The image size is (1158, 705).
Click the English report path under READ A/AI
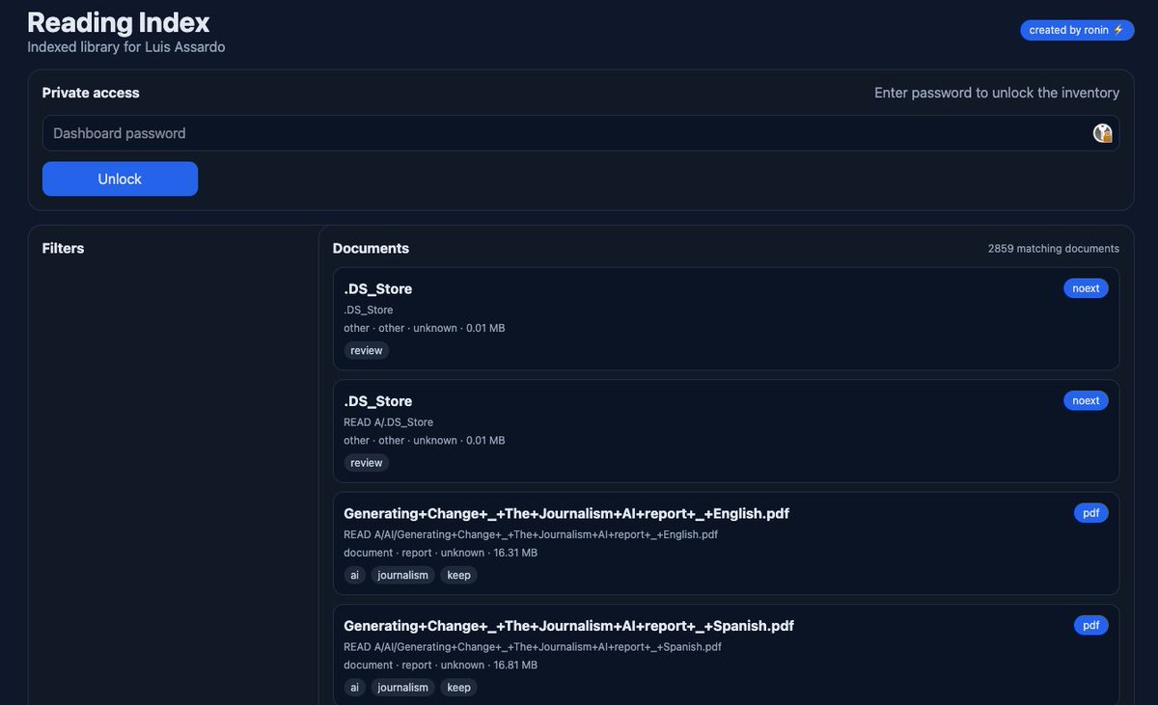531,534
